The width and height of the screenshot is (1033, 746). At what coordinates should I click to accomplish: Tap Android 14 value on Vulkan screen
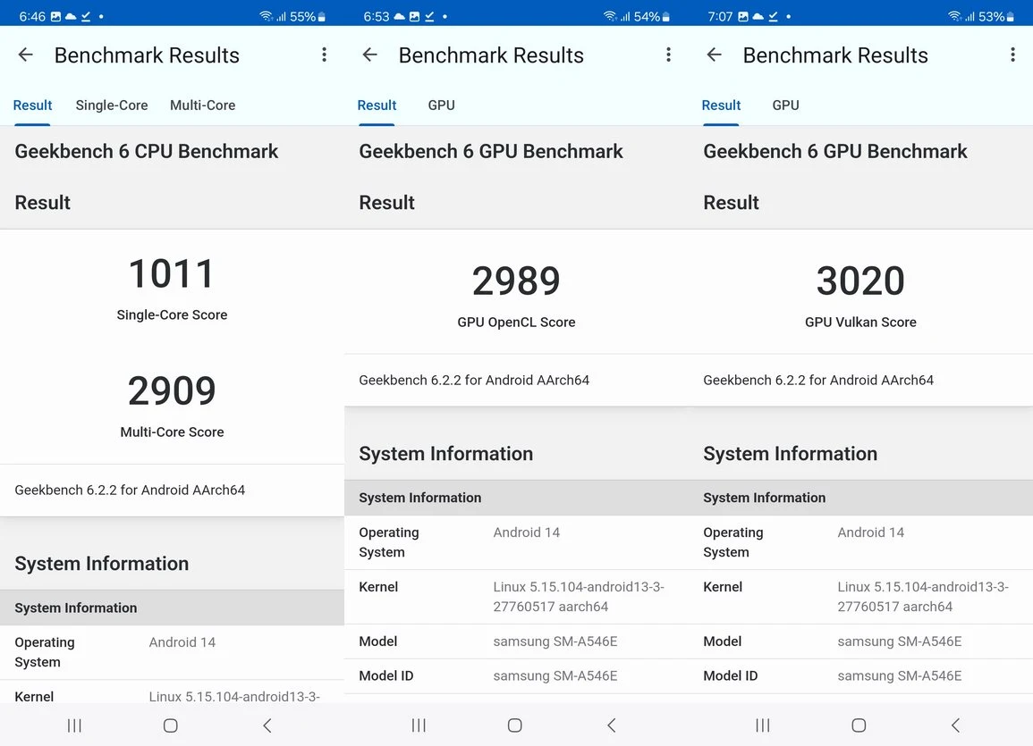[x=870, y=532]
